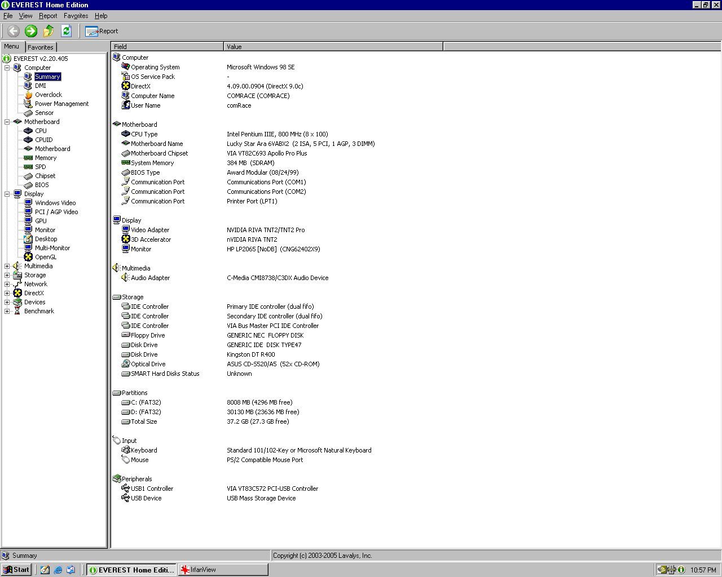Open PCI / AGP Video item
The image size is (722, 577).
(x=56, y=212)
